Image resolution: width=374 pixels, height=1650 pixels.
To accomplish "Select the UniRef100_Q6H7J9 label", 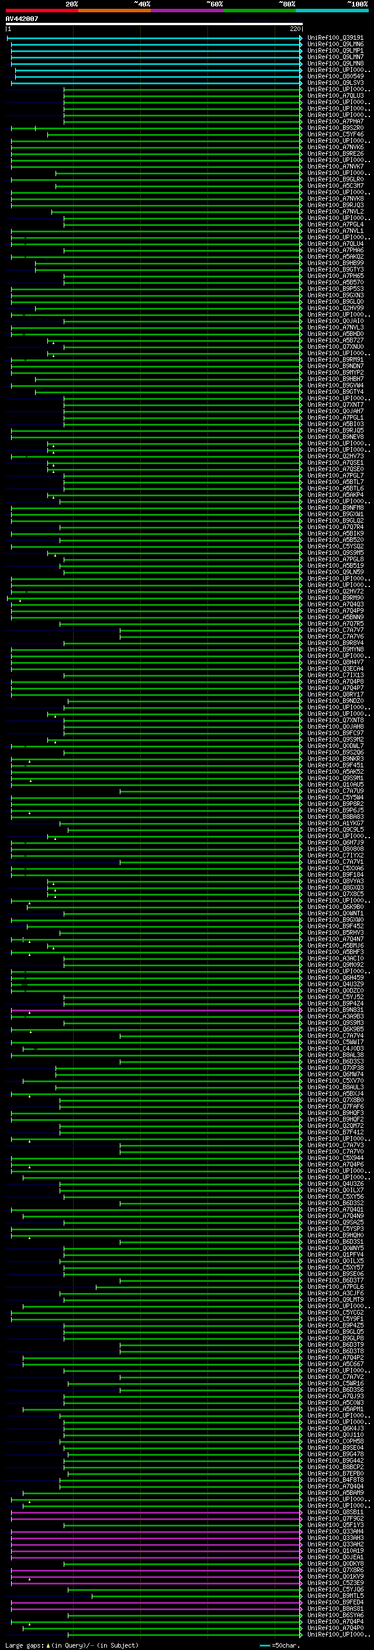I will pyautogui.click(x=335, y=842).
